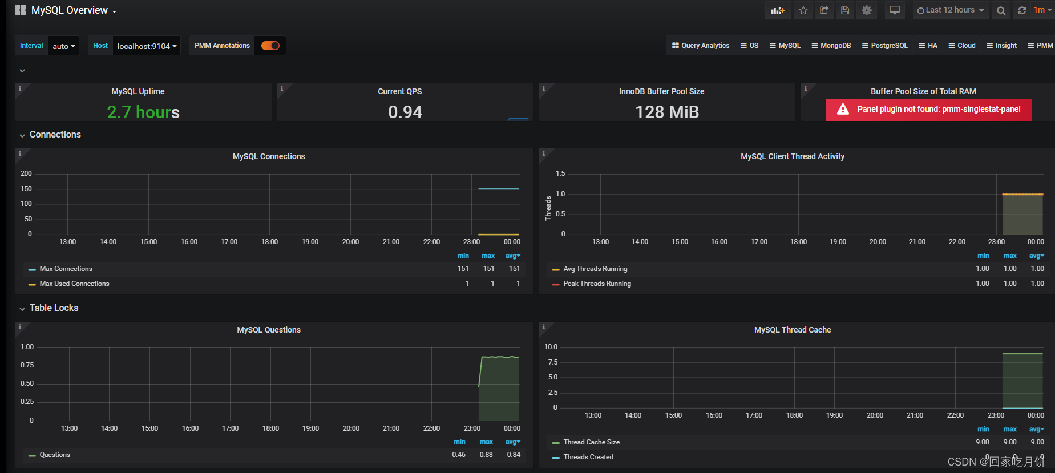This screenshot has width=1055, height=473.
Task: Open the Host localhost:9104 dropdown
Action: pos(147,46)
